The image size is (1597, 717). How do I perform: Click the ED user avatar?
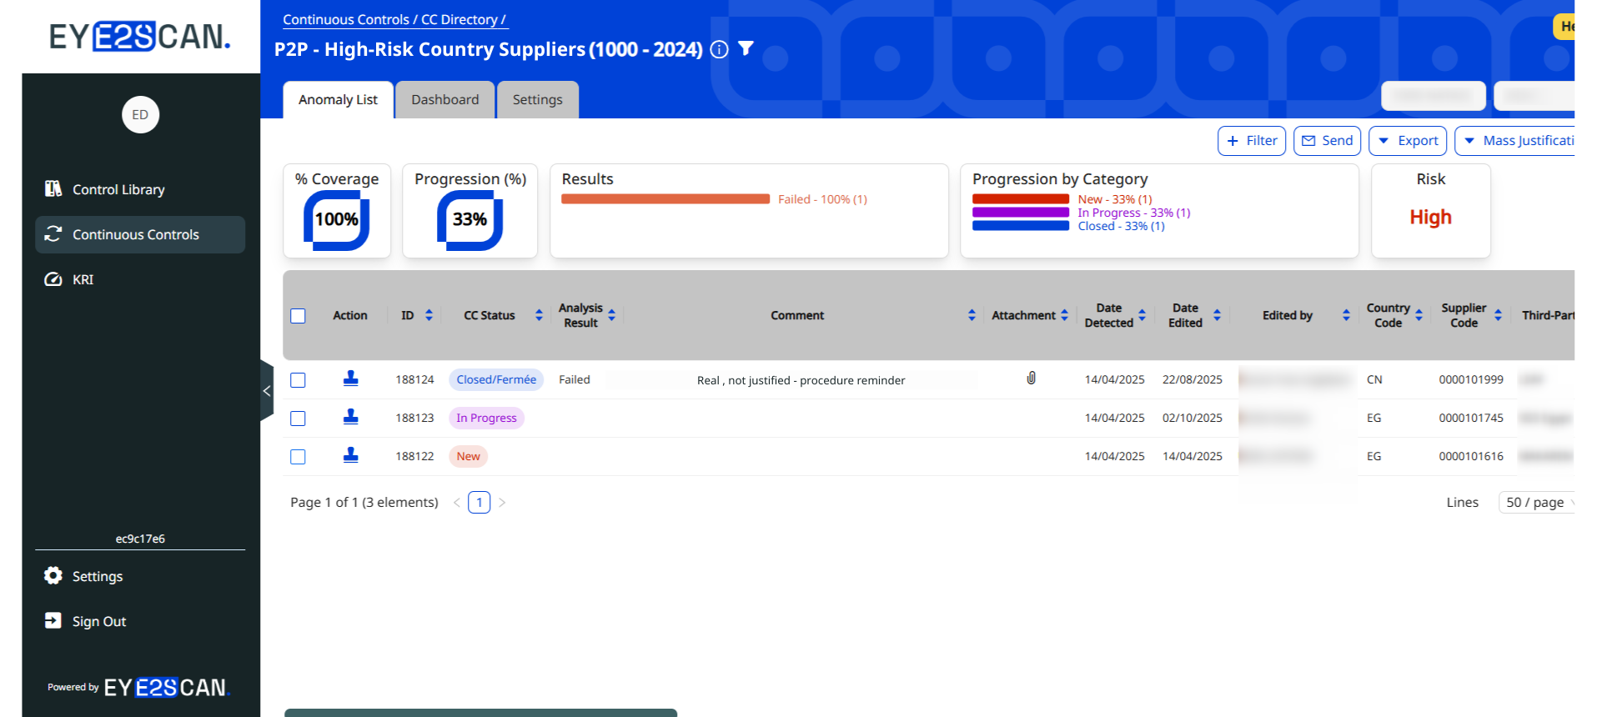pos(140,115)
